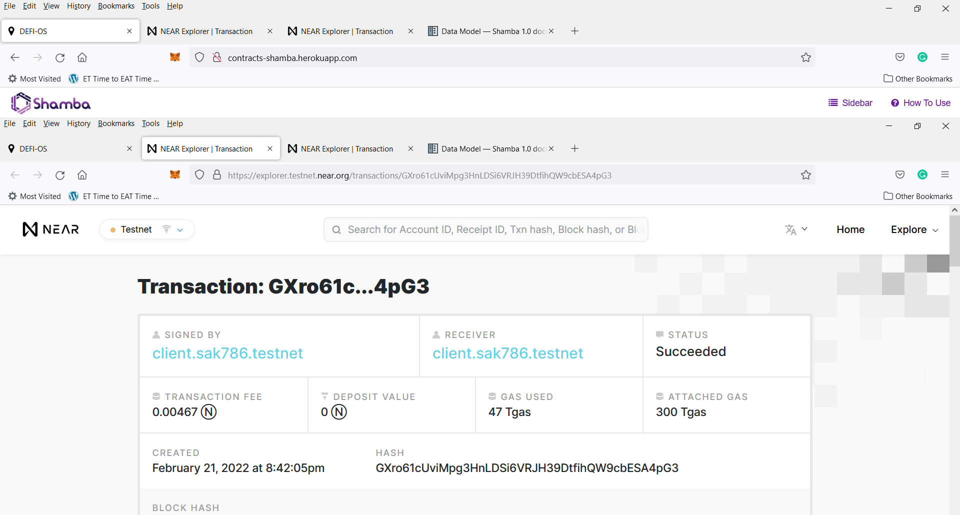Open the language selector dropdown

[x=796, y=229]
